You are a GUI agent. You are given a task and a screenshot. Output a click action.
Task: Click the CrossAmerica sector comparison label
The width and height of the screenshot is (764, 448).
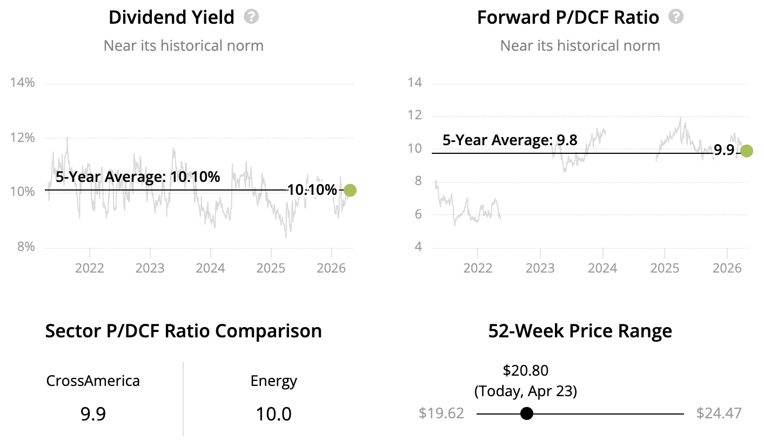coord(93,381)
